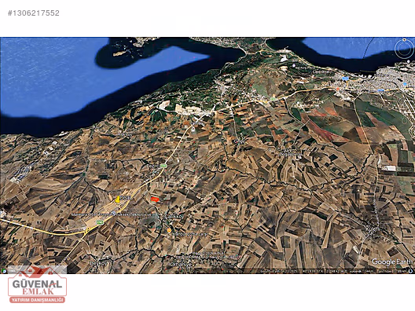The image size is (415, 311).
Task: Click the Beyköy village label
Action: point(99,263)
